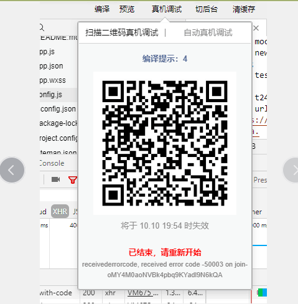The height and width of the screenshot is (304, 298).
Task: Open 预览 in the top toolbar
Action: [x=127, y=9]
